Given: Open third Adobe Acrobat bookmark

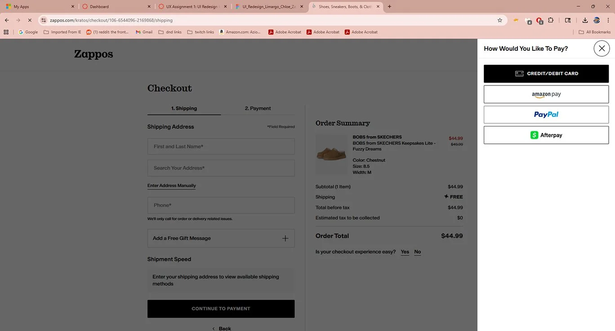Looking at the screenshot, I should pos(361,32).
